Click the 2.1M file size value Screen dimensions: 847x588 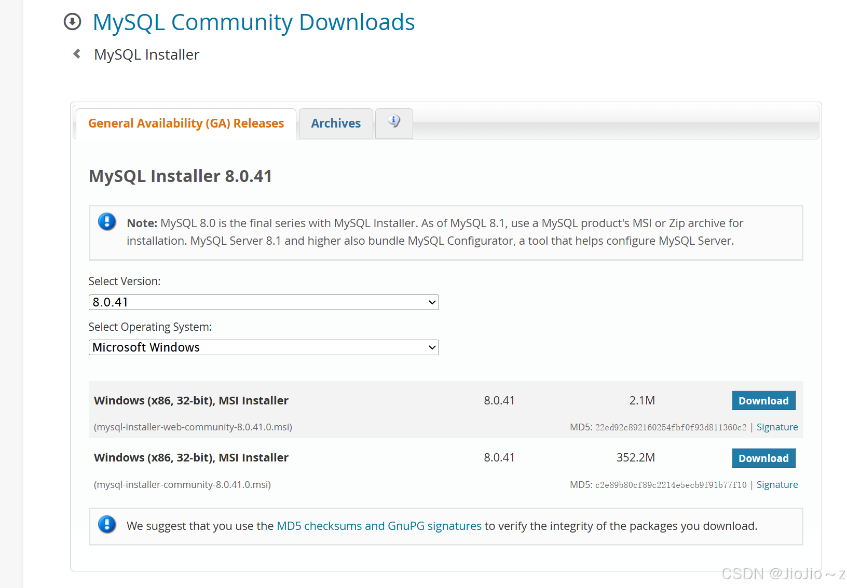642,401
